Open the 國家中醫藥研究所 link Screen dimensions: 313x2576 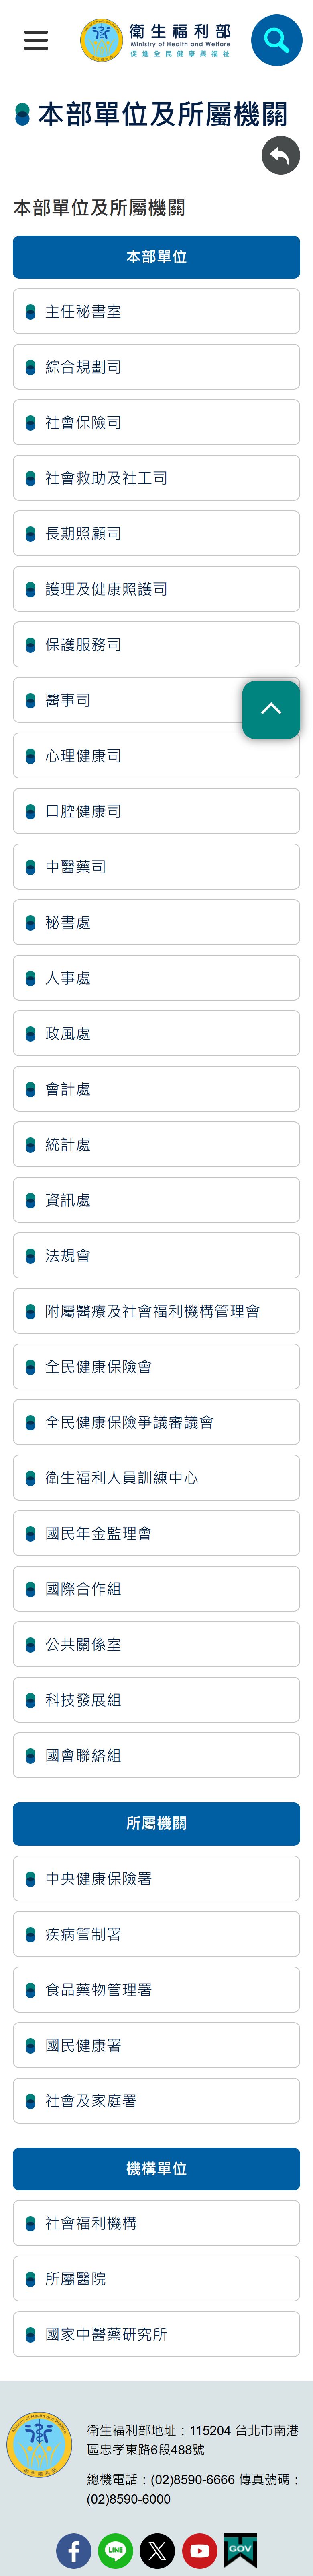click(x=156, y=2334)
